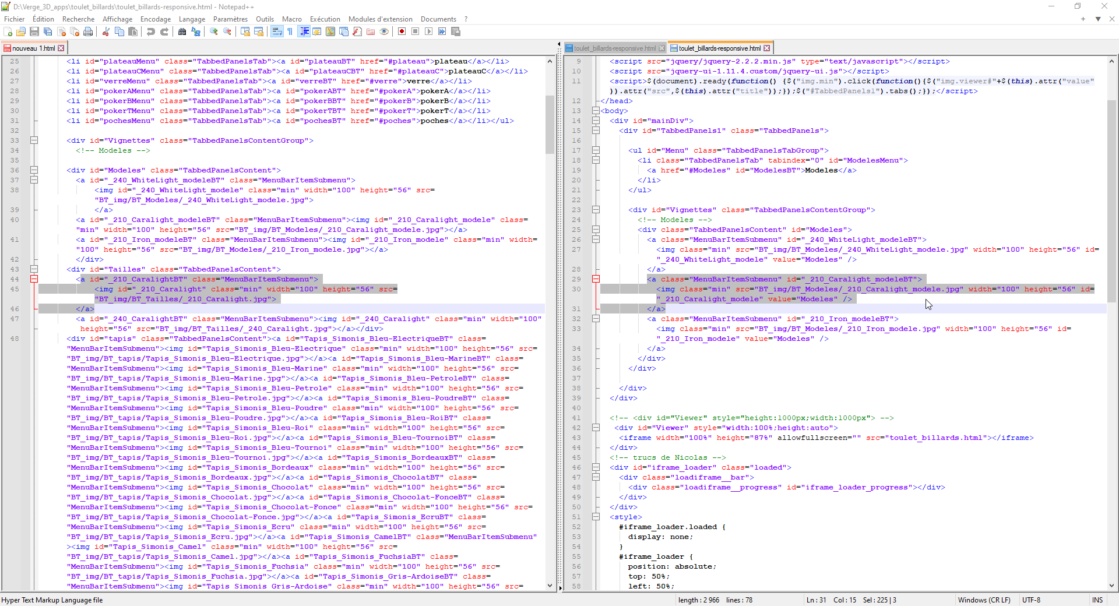Close active toulet_billards-responsive.html tab
The image size is (1119, 606).
coord(767,48)
